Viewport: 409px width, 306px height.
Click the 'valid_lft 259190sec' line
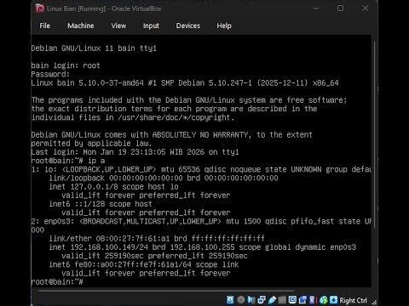point(154,256)
